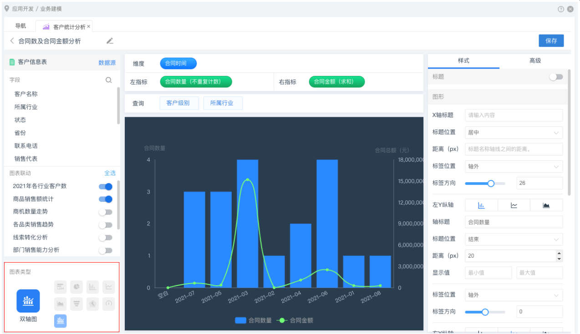Open the 居中 title position dropdown
580x334 pixels.
pyautogui.click(x=514, y=133)
